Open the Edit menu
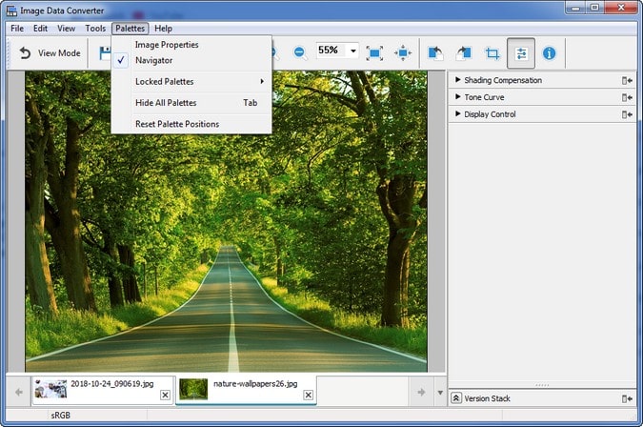 40,29
